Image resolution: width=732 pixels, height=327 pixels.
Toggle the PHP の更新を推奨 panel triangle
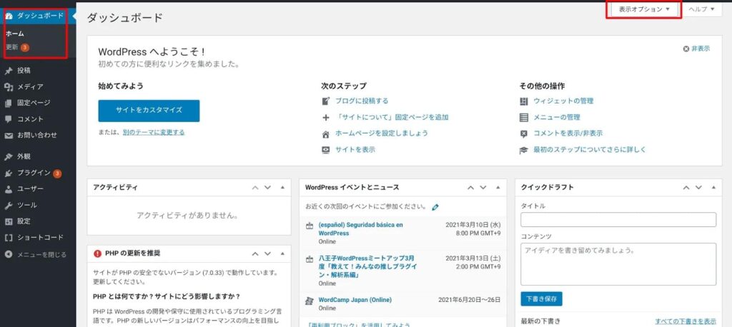(282, 253)
